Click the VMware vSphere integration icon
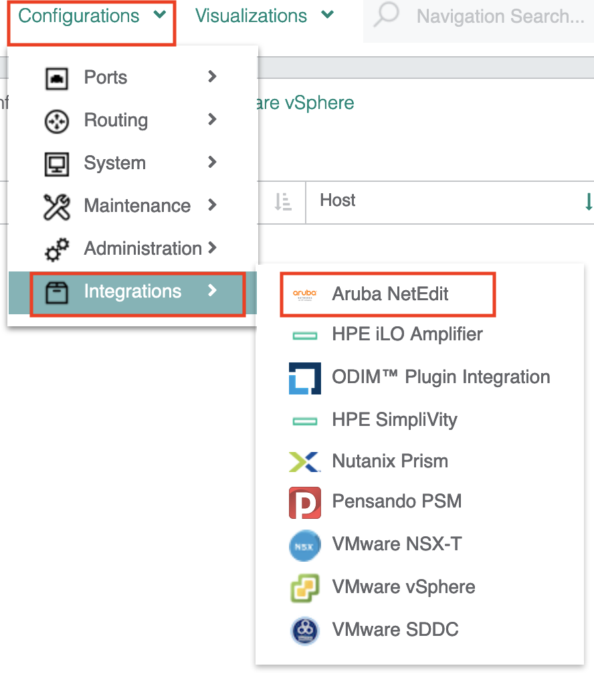 [x=304, y=587]
